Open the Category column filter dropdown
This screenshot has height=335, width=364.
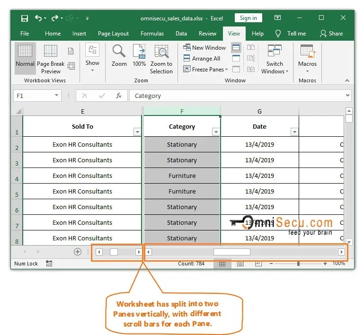point(215,132)
